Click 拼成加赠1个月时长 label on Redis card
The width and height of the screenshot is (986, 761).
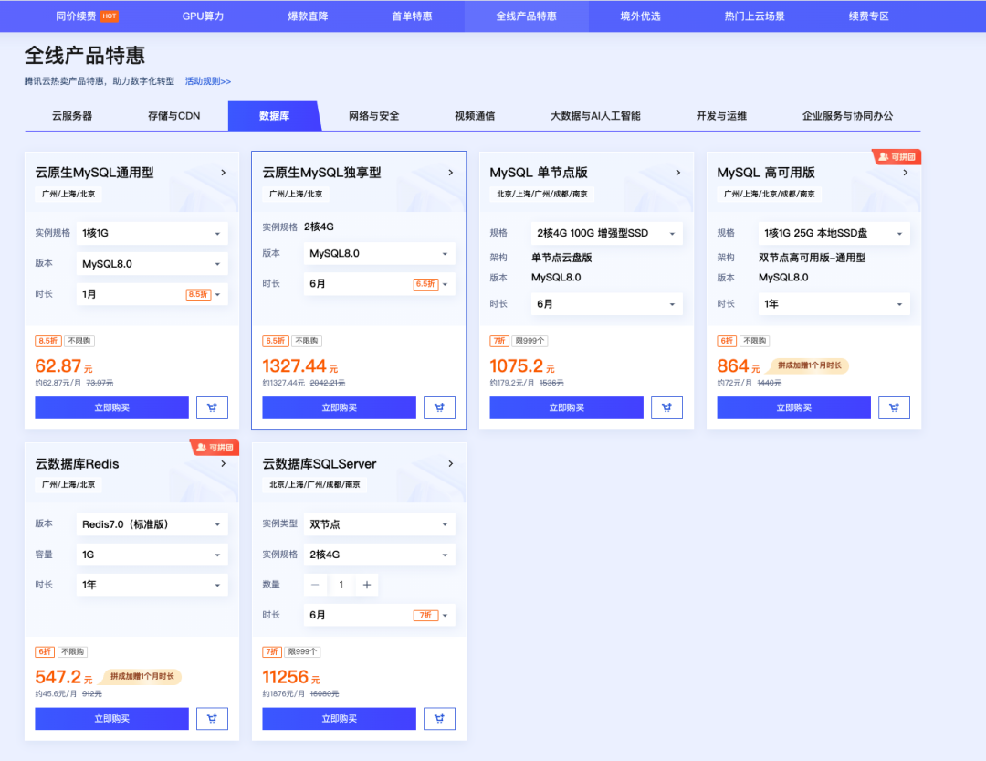click(142, 677)
